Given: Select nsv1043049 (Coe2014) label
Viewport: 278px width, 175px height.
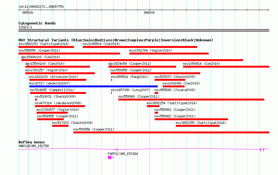Looking at the screenshot, I should tap(181, 83).
